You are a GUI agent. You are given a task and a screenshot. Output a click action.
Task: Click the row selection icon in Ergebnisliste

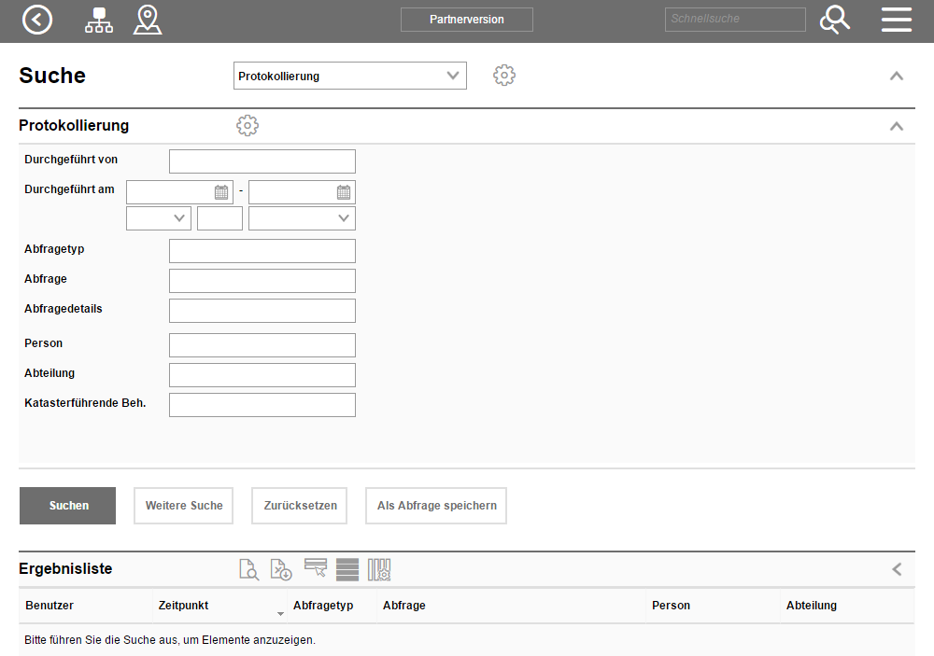[x=316, y=569]
